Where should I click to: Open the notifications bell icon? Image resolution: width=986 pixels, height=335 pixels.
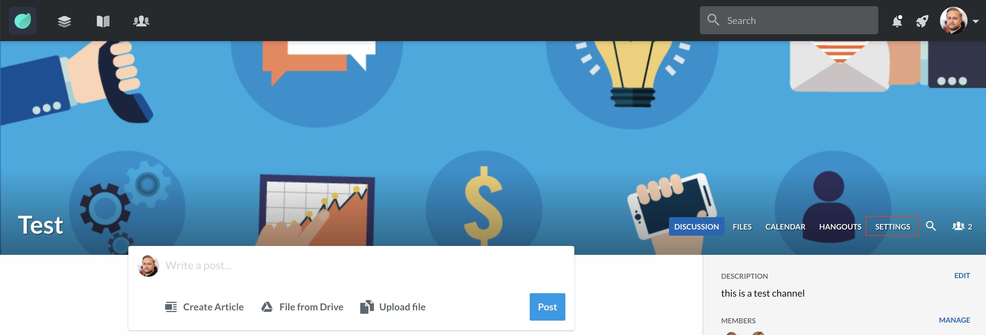(897, 21)
